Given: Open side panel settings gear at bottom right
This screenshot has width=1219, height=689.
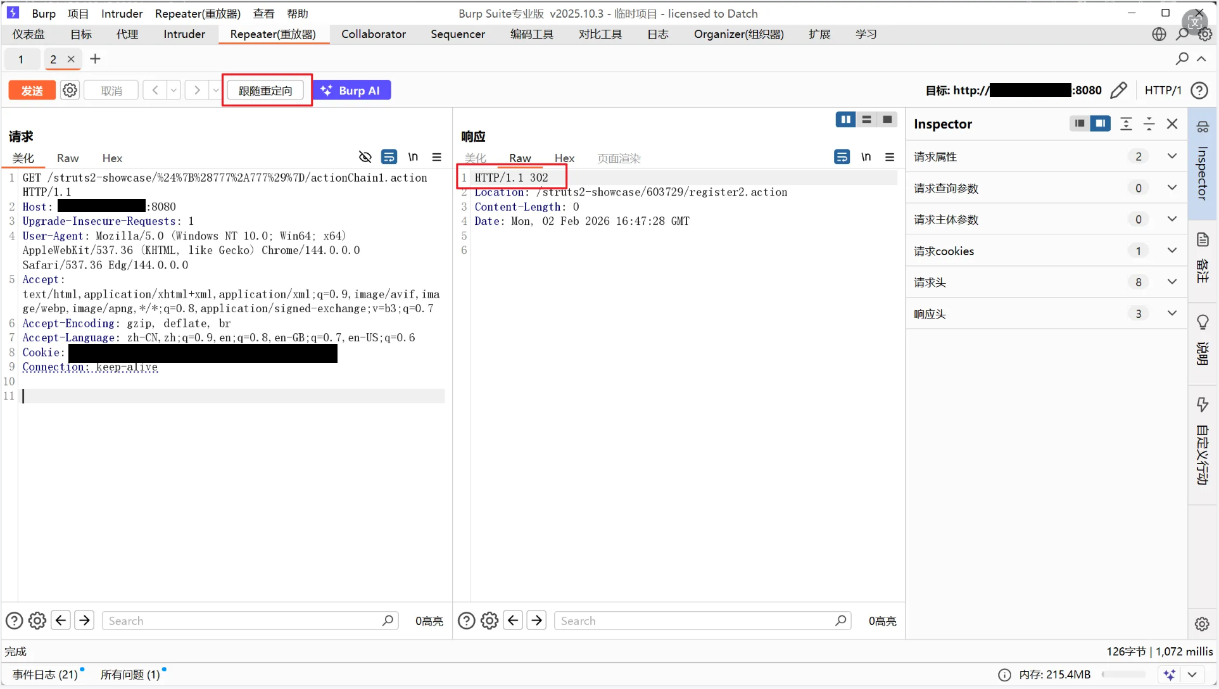Looking at the screenshot, I should [x=1202, y=624].
